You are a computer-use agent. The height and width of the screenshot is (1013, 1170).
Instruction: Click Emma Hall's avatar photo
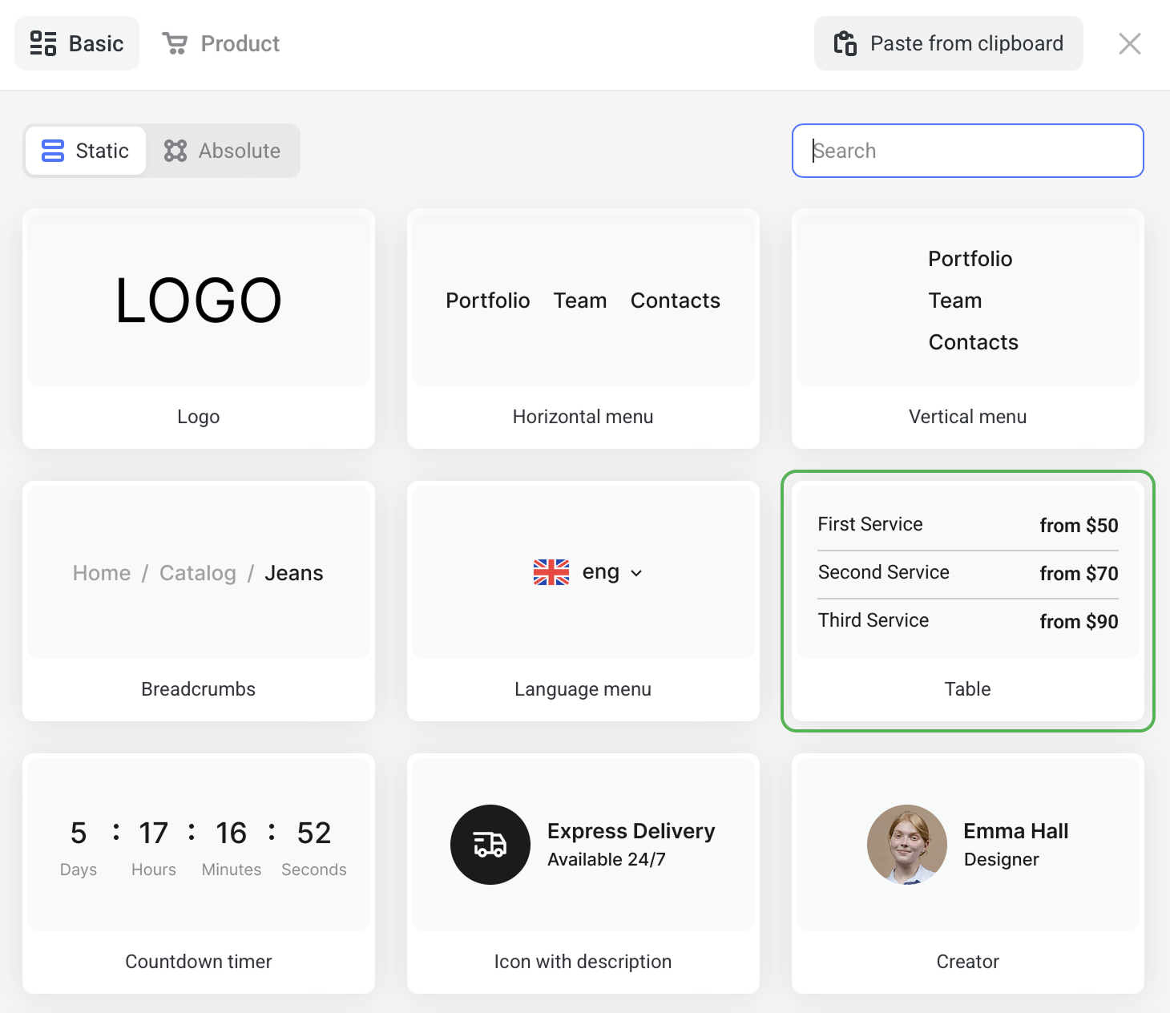907,845
